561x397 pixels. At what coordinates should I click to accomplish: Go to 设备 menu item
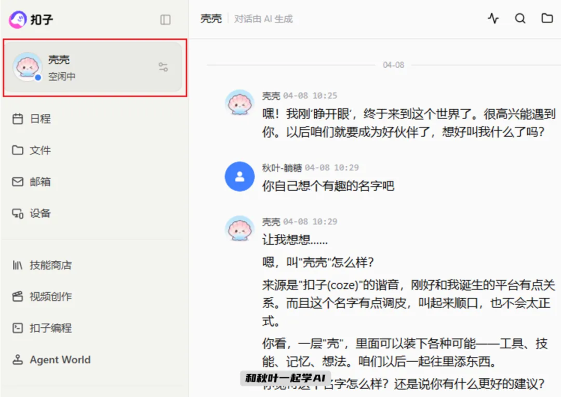point(41,214)
